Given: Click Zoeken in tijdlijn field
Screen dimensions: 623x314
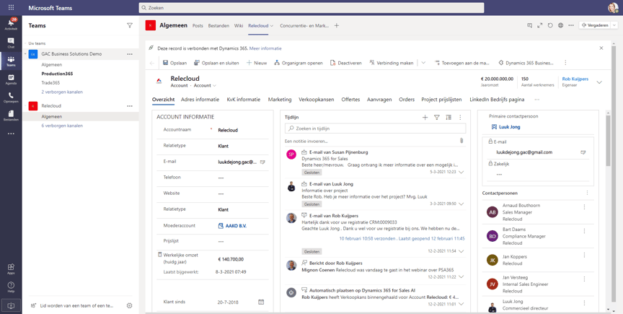Looking at the screenshot, I should click(x=376, y=128).
